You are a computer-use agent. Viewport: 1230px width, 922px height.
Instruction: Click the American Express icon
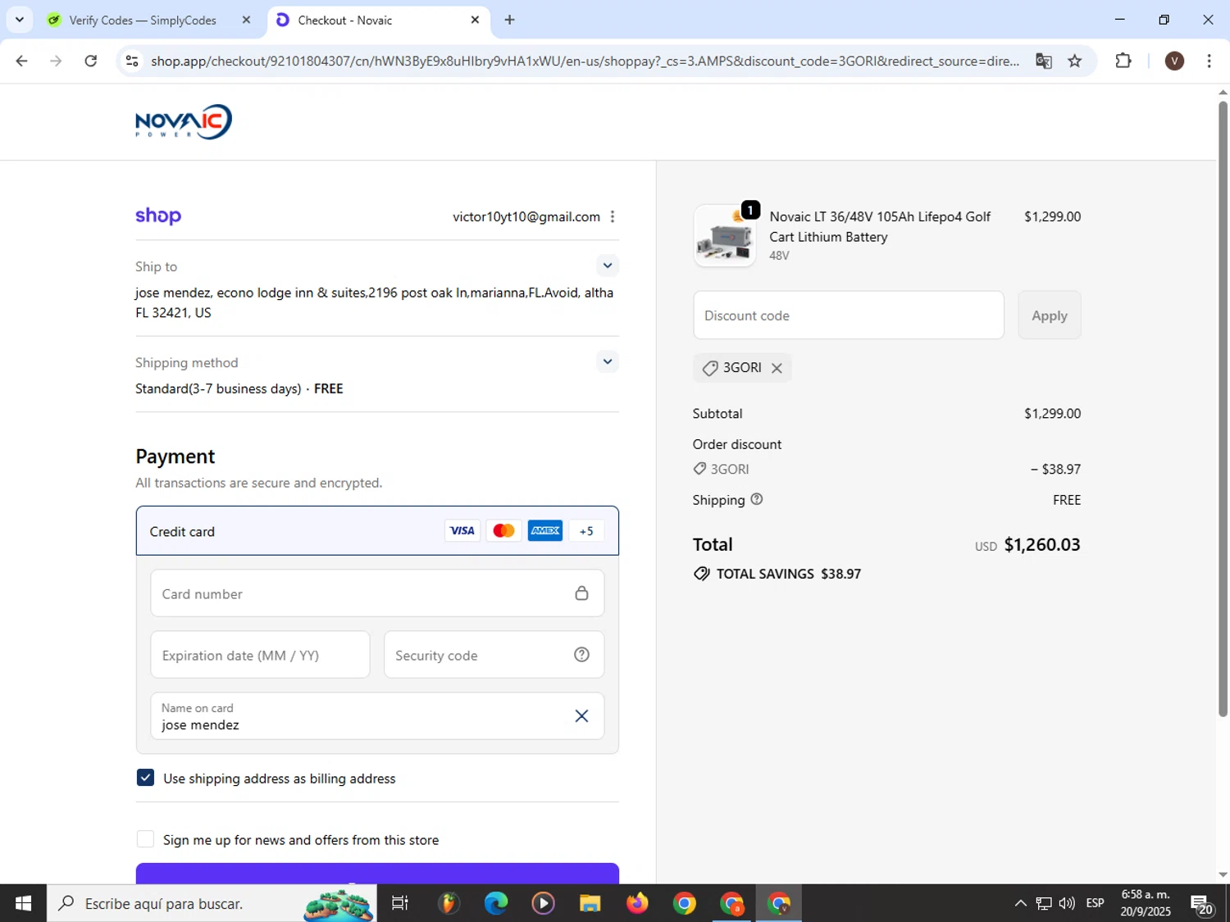coord(545,531)
